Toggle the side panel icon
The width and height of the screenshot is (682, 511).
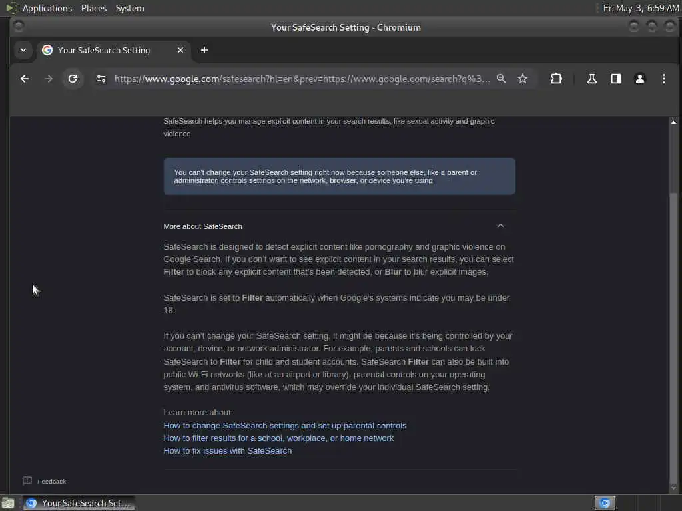pos(616,79)
